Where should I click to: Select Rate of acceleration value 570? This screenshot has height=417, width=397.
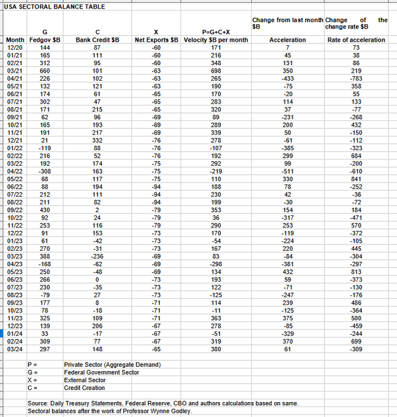point(356,225)
